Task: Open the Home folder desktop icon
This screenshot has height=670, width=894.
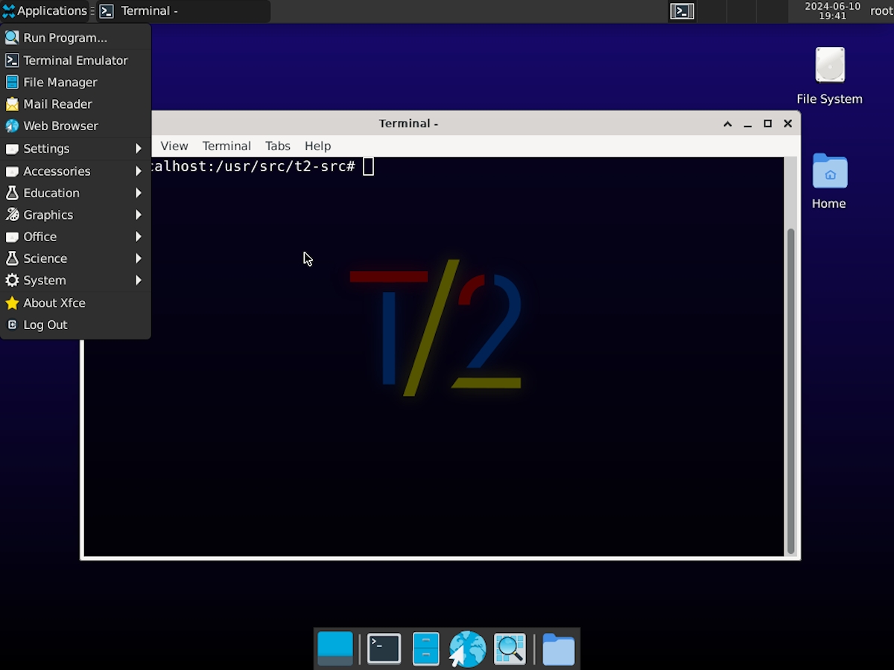Action: pos(829,181)
